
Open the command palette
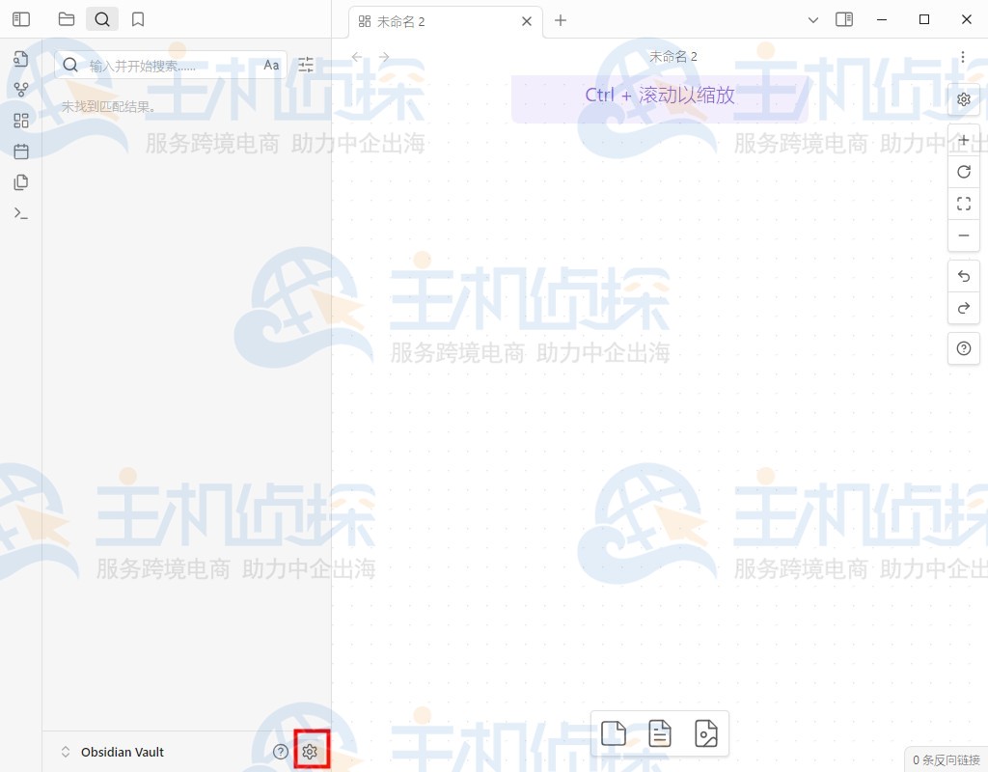[x=21, y=212]
